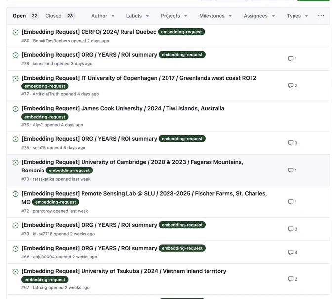This screenshot has height=299, width=336.
Task: Click embedding-request label on issue #70
Action: 182,225
